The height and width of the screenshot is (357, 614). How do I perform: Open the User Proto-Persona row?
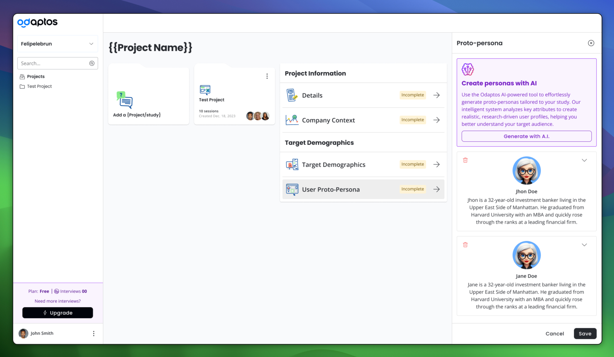363,189
